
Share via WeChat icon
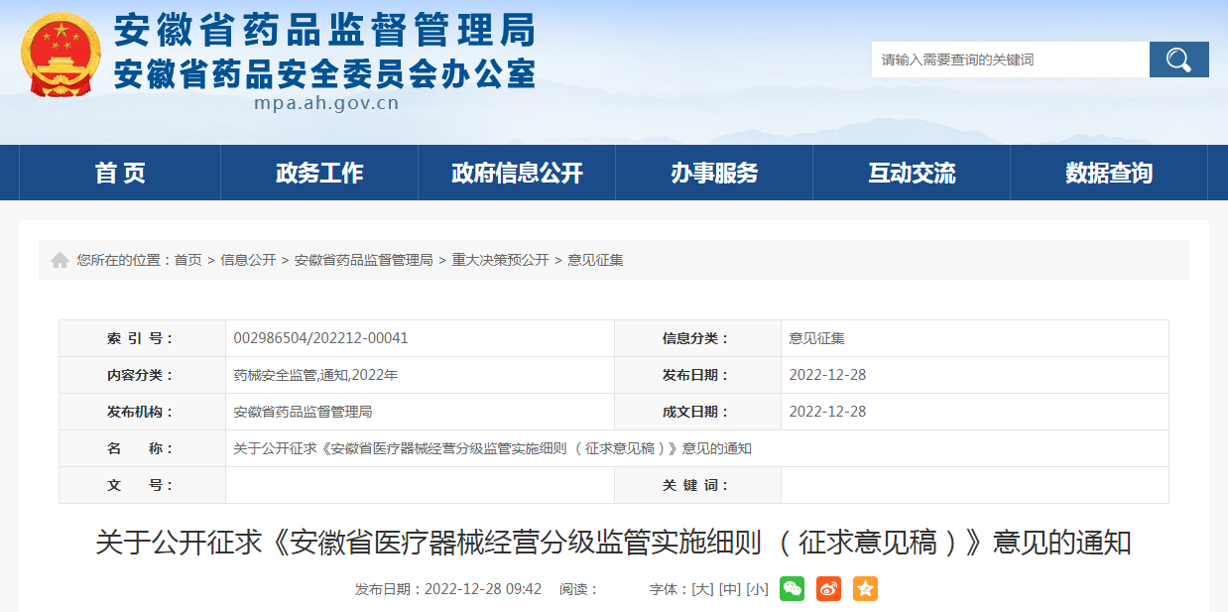pyautogui.click(x=792, y=588)
